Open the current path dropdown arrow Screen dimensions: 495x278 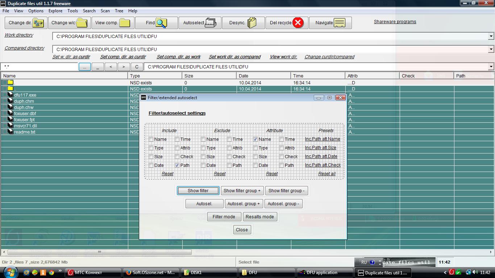[491, 67]
